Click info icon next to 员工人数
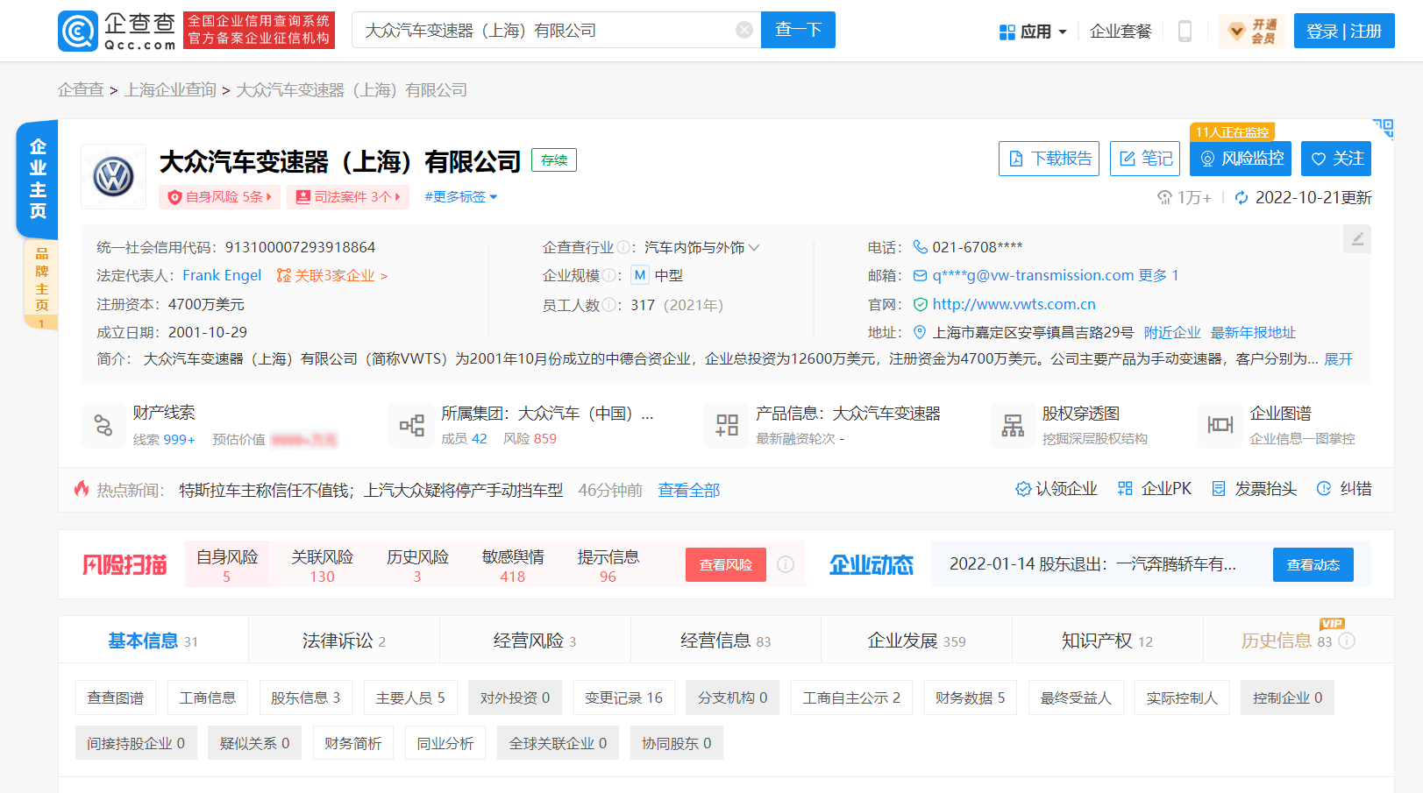Viewport: 1423px width, 793px height. click(608, 305)
